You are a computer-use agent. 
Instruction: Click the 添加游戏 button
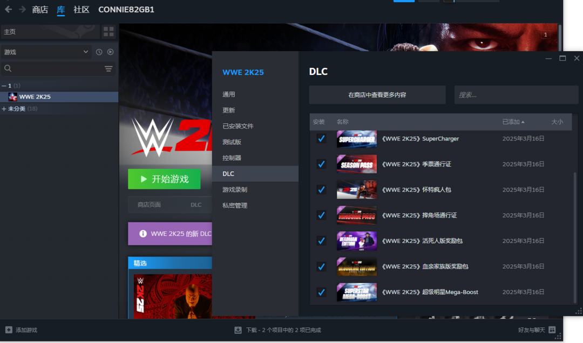(x=21, y=330)
